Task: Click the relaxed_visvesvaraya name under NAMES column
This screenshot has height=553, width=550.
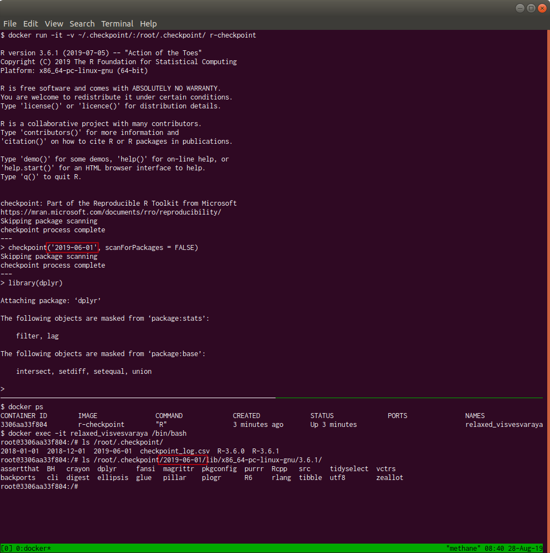Action: [504, 425]
